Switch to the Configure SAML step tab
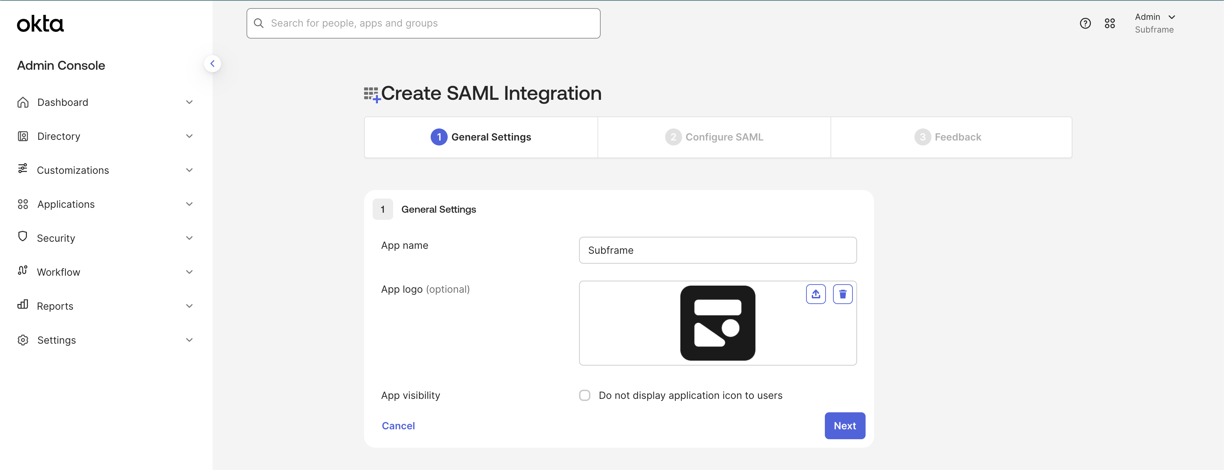The image size is (1224, 470). 714,137
